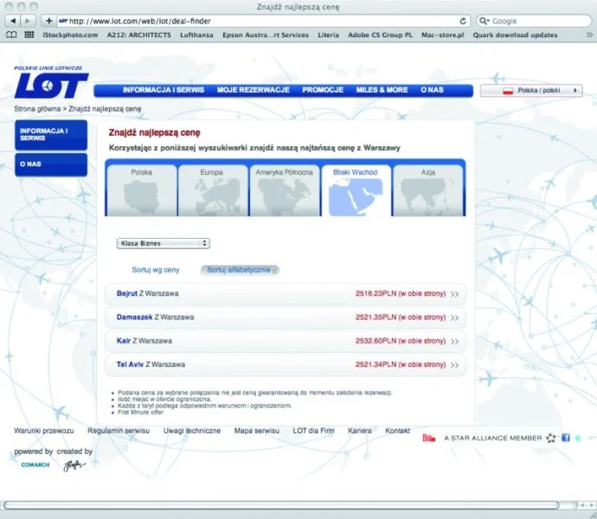
Task: Toggle Sortuj wg ceny sorting
Action: coord(156,270)
